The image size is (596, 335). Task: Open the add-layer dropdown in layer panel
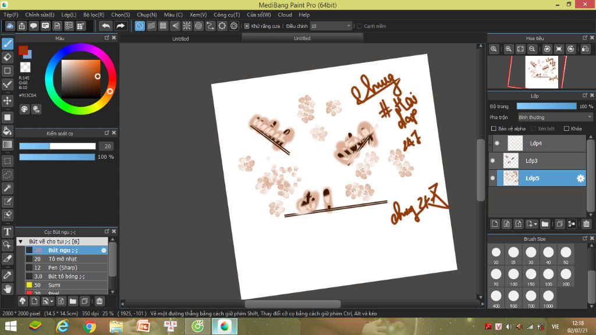(531, 224)
